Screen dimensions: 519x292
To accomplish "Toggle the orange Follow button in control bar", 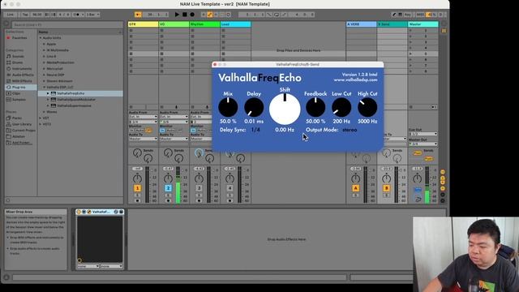I will pyautogui.click(x=138, y=15).
